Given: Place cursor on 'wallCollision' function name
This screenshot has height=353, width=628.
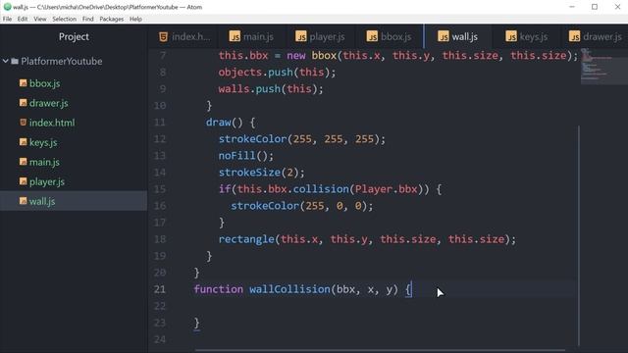Looking at the screenshot, I should click(x=289, y=289).
